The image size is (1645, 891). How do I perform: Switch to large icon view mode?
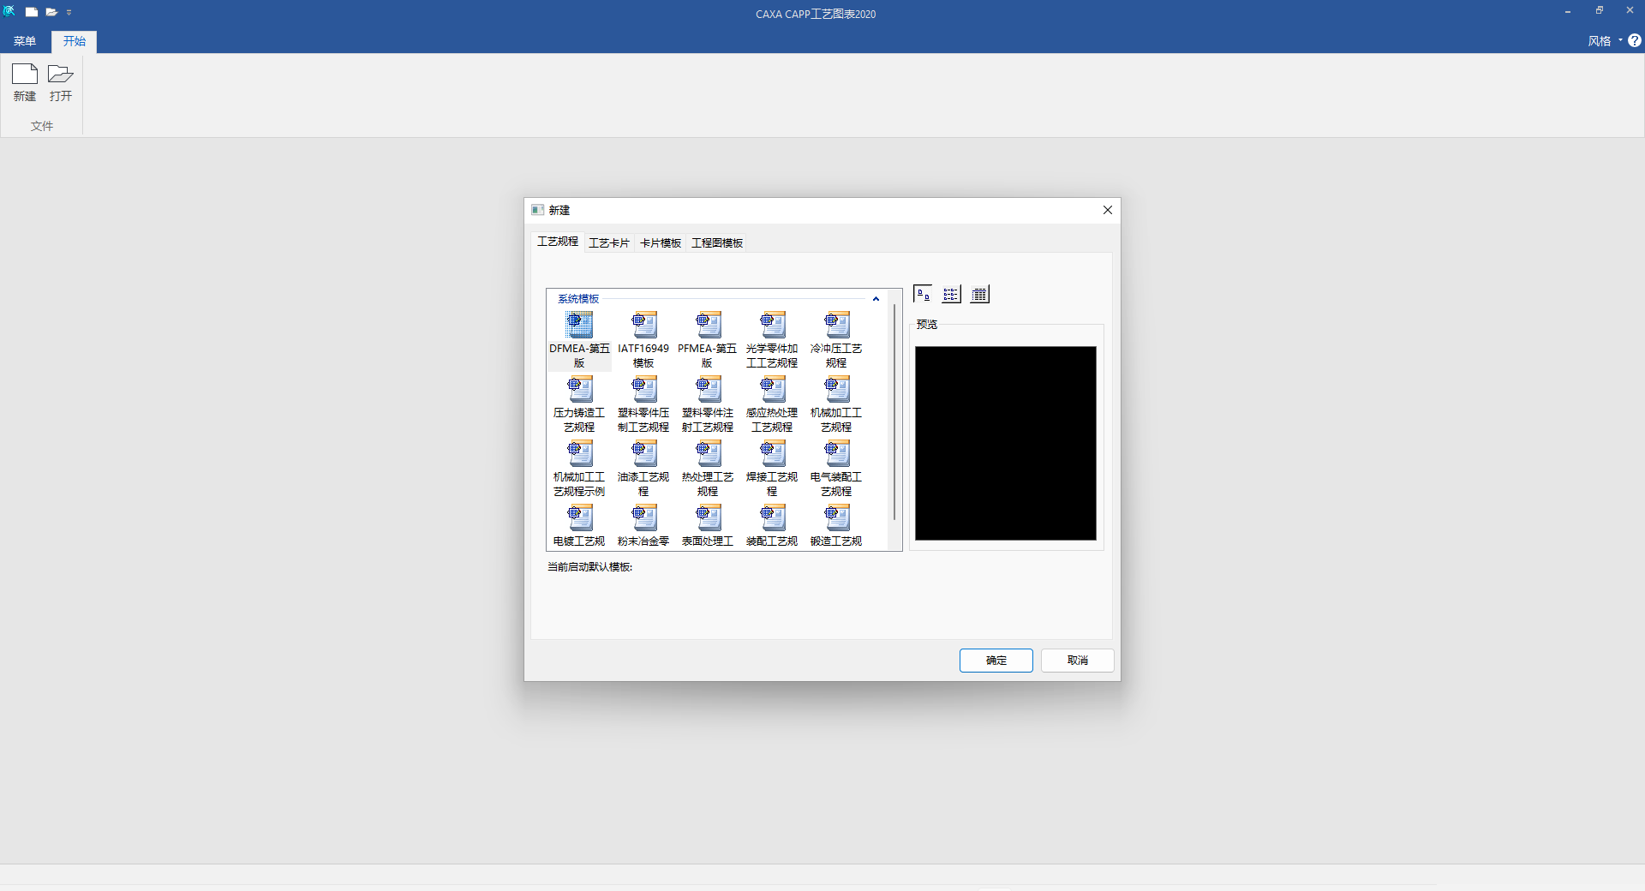pos(923,295)
